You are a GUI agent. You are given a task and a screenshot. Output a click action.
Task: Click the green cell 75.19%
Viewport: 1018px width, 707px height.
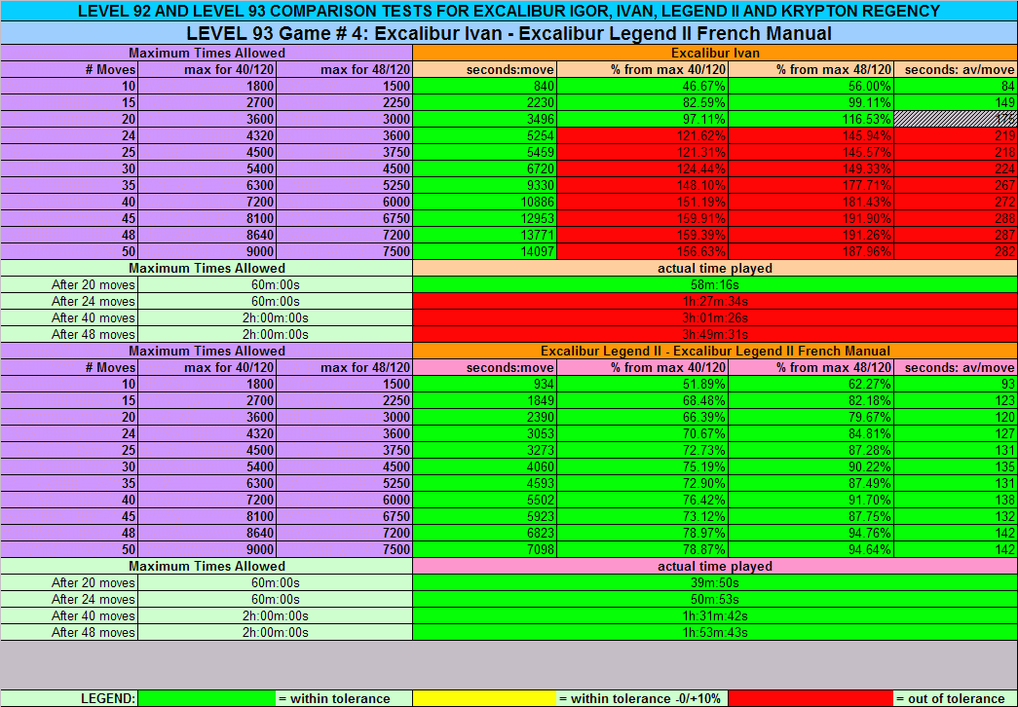[642, 466]
